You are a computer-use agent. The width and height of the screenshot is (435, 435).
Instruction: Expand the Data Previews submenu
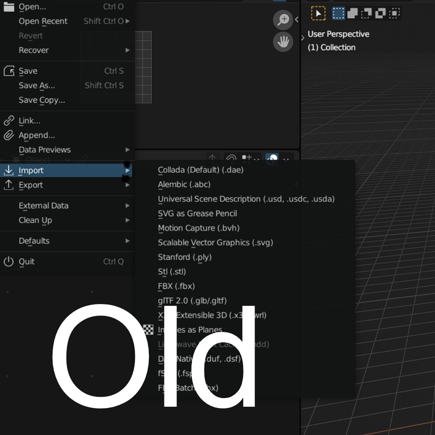pyautogui.click(x=127, y=150)
